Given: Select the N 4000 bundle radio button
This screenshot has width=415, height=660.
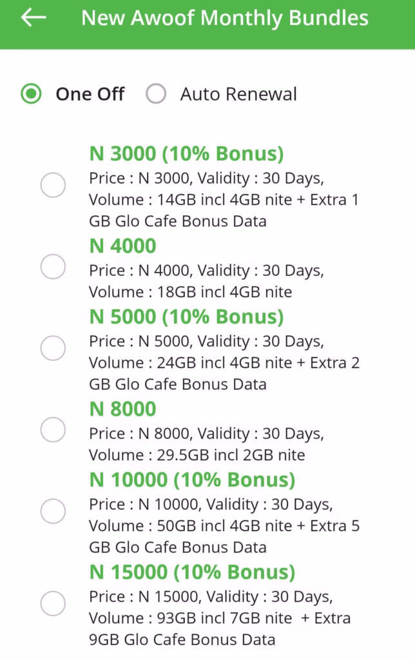Looking at the screenshot, I should (x=53, y=266).
